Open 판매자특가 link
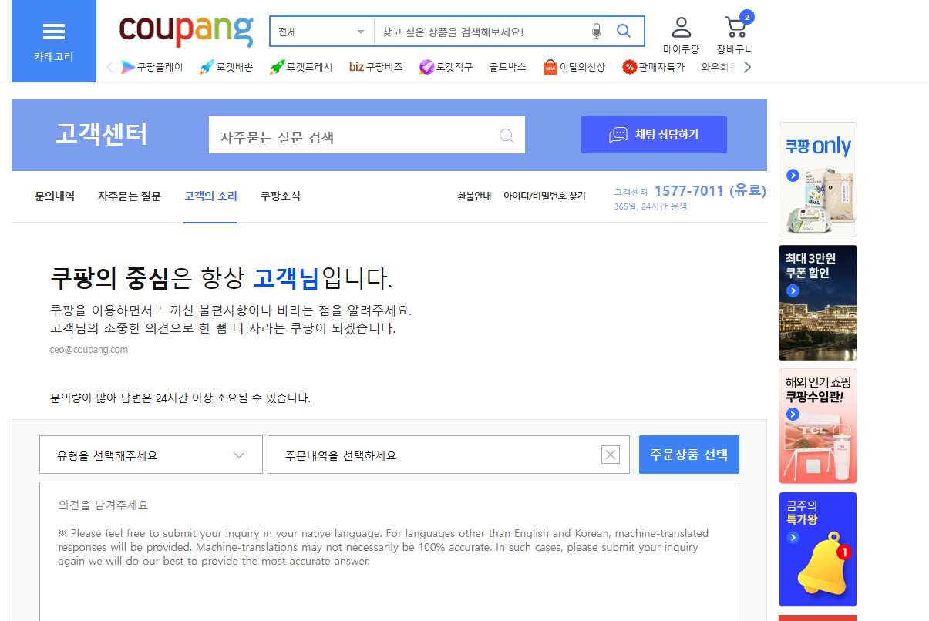 coord(654,67)
